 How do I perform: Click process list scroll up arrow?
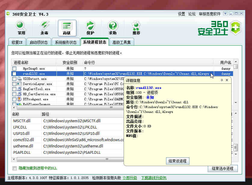click(235, 62)
